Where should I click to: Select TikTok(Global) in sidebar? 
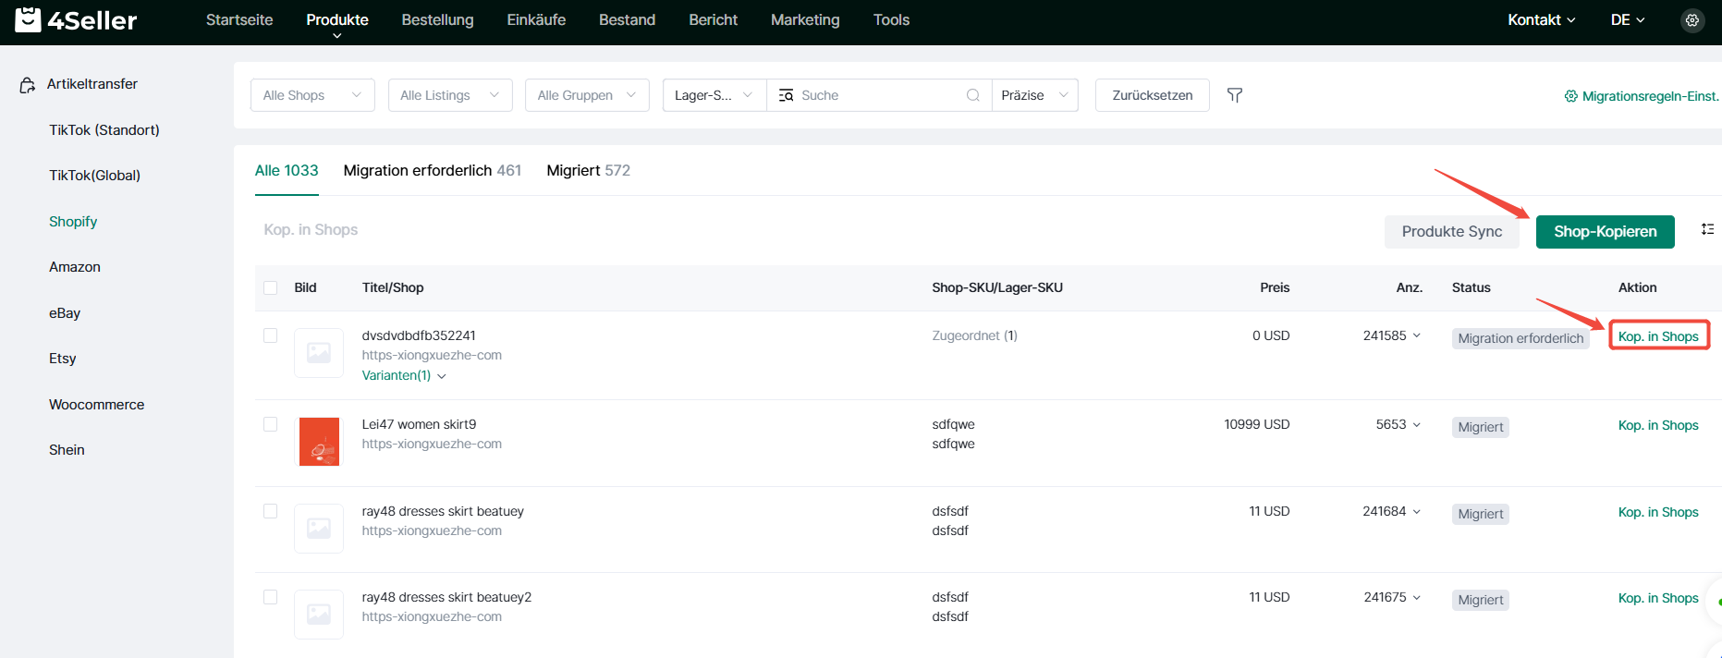pos(95,176)
